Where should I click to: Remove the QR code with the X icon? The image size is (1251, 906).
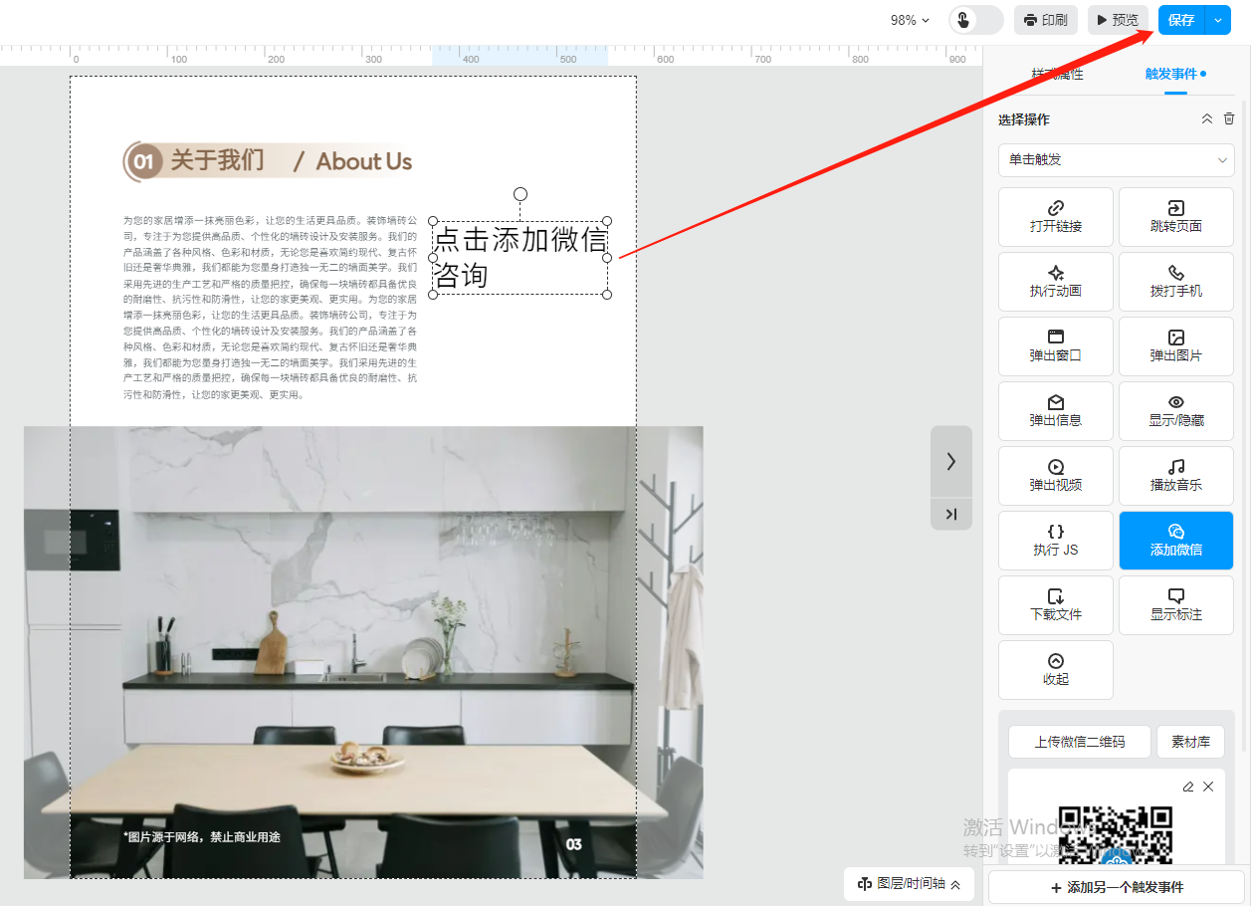(x=1208, y=787)
